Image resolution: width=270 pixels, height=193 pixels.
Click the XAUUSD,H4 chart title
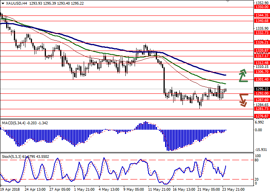tap(12, 3)
